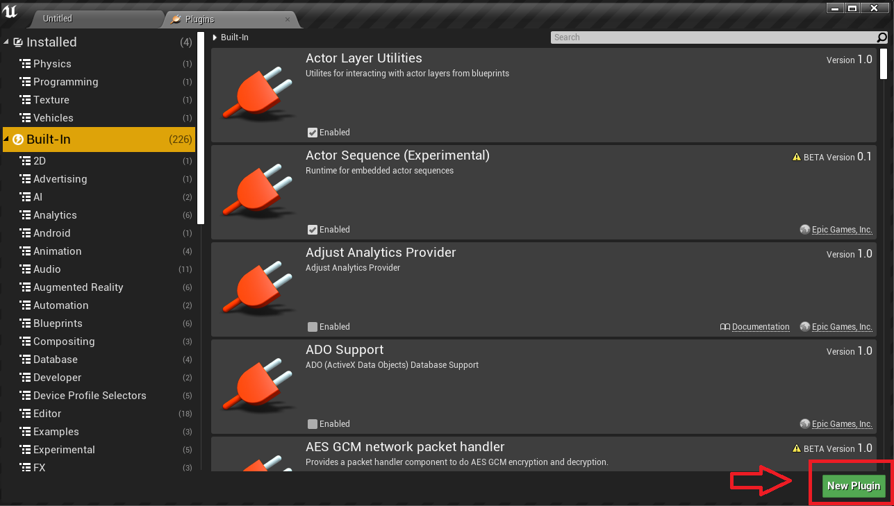Viewport: 894px width, 506px height.
Task: Click the category list scrollbar thumb
Action: [201, 128]
